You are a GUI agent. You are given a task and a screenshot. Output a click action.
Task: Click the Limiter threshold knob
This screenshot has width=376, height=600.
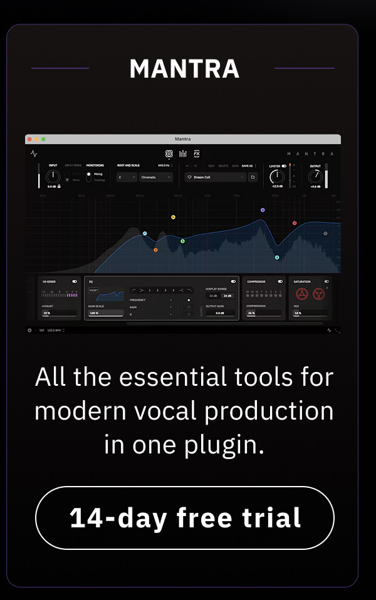click(x=277, y=177)
